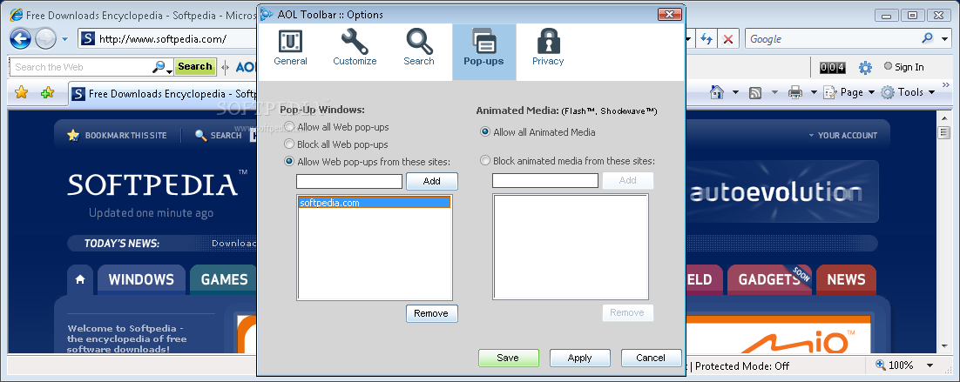The image size is (960, 382).
Task: Click the AOL toolbar 004 counter
Action: (833, 68)
